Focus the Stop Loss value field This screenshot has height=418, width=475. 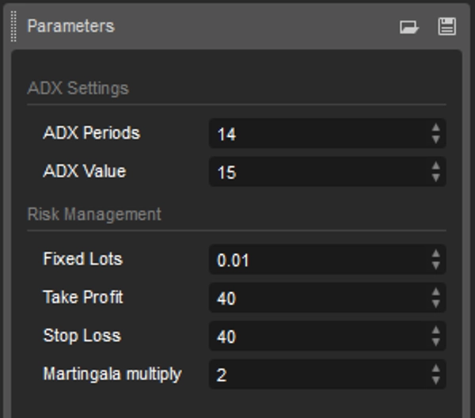pyautogui.click(x=317, y=336)
